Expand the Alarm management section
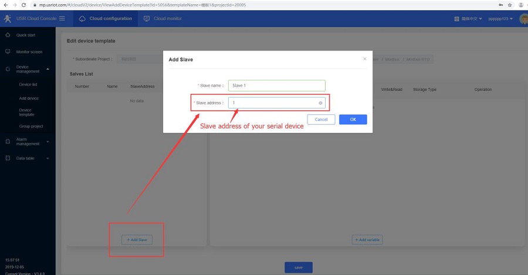 pos(28,141)
